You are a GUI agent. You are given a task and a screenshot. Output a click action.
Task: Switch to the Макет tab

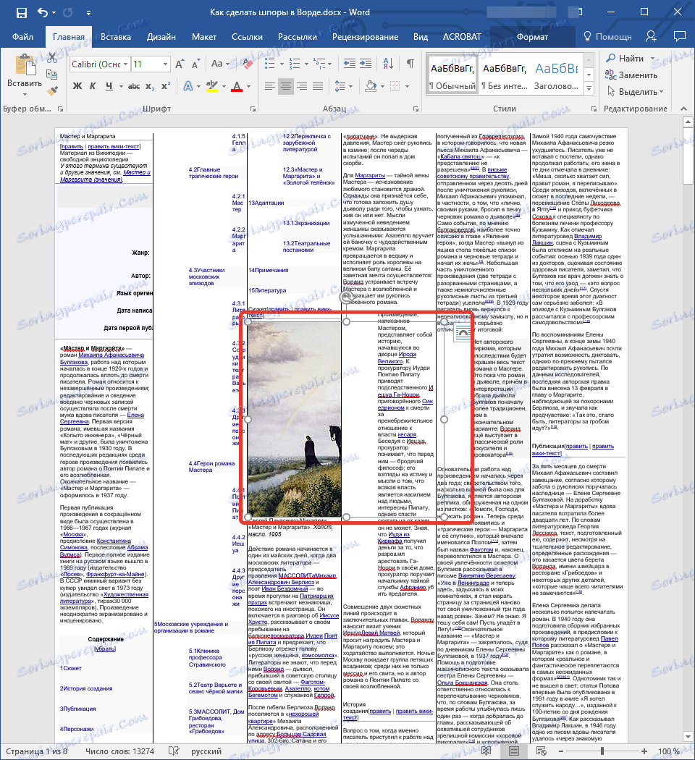point(204,37)
